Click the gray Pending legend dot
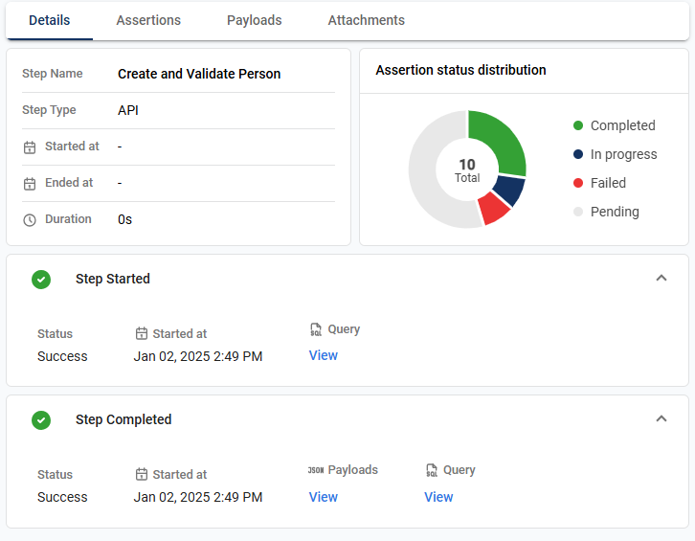This screenshot has height=541, width=695. [x=578, y=212]
